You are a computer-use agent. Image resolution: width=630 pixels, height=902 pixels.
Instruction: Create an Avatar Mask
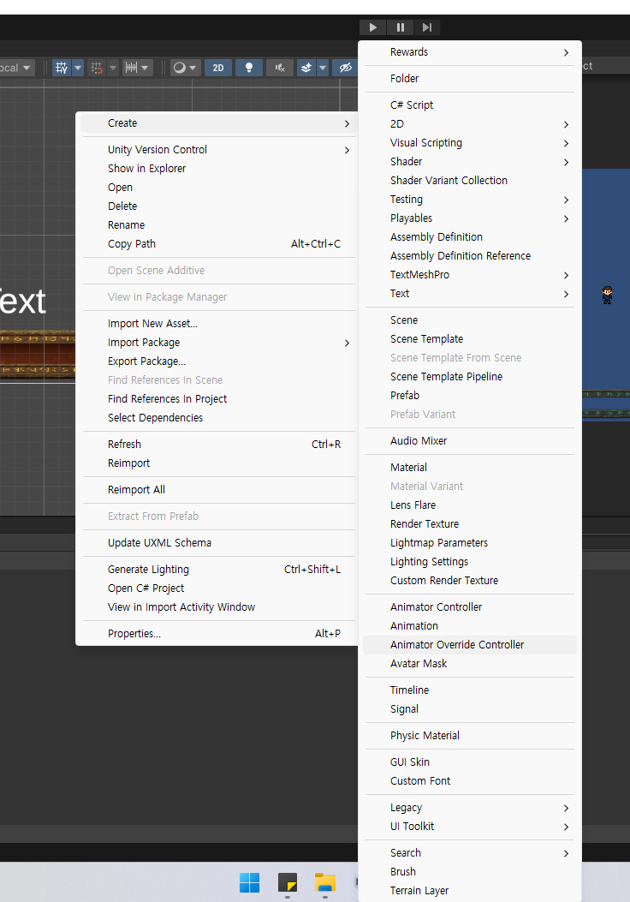(470, 663)
